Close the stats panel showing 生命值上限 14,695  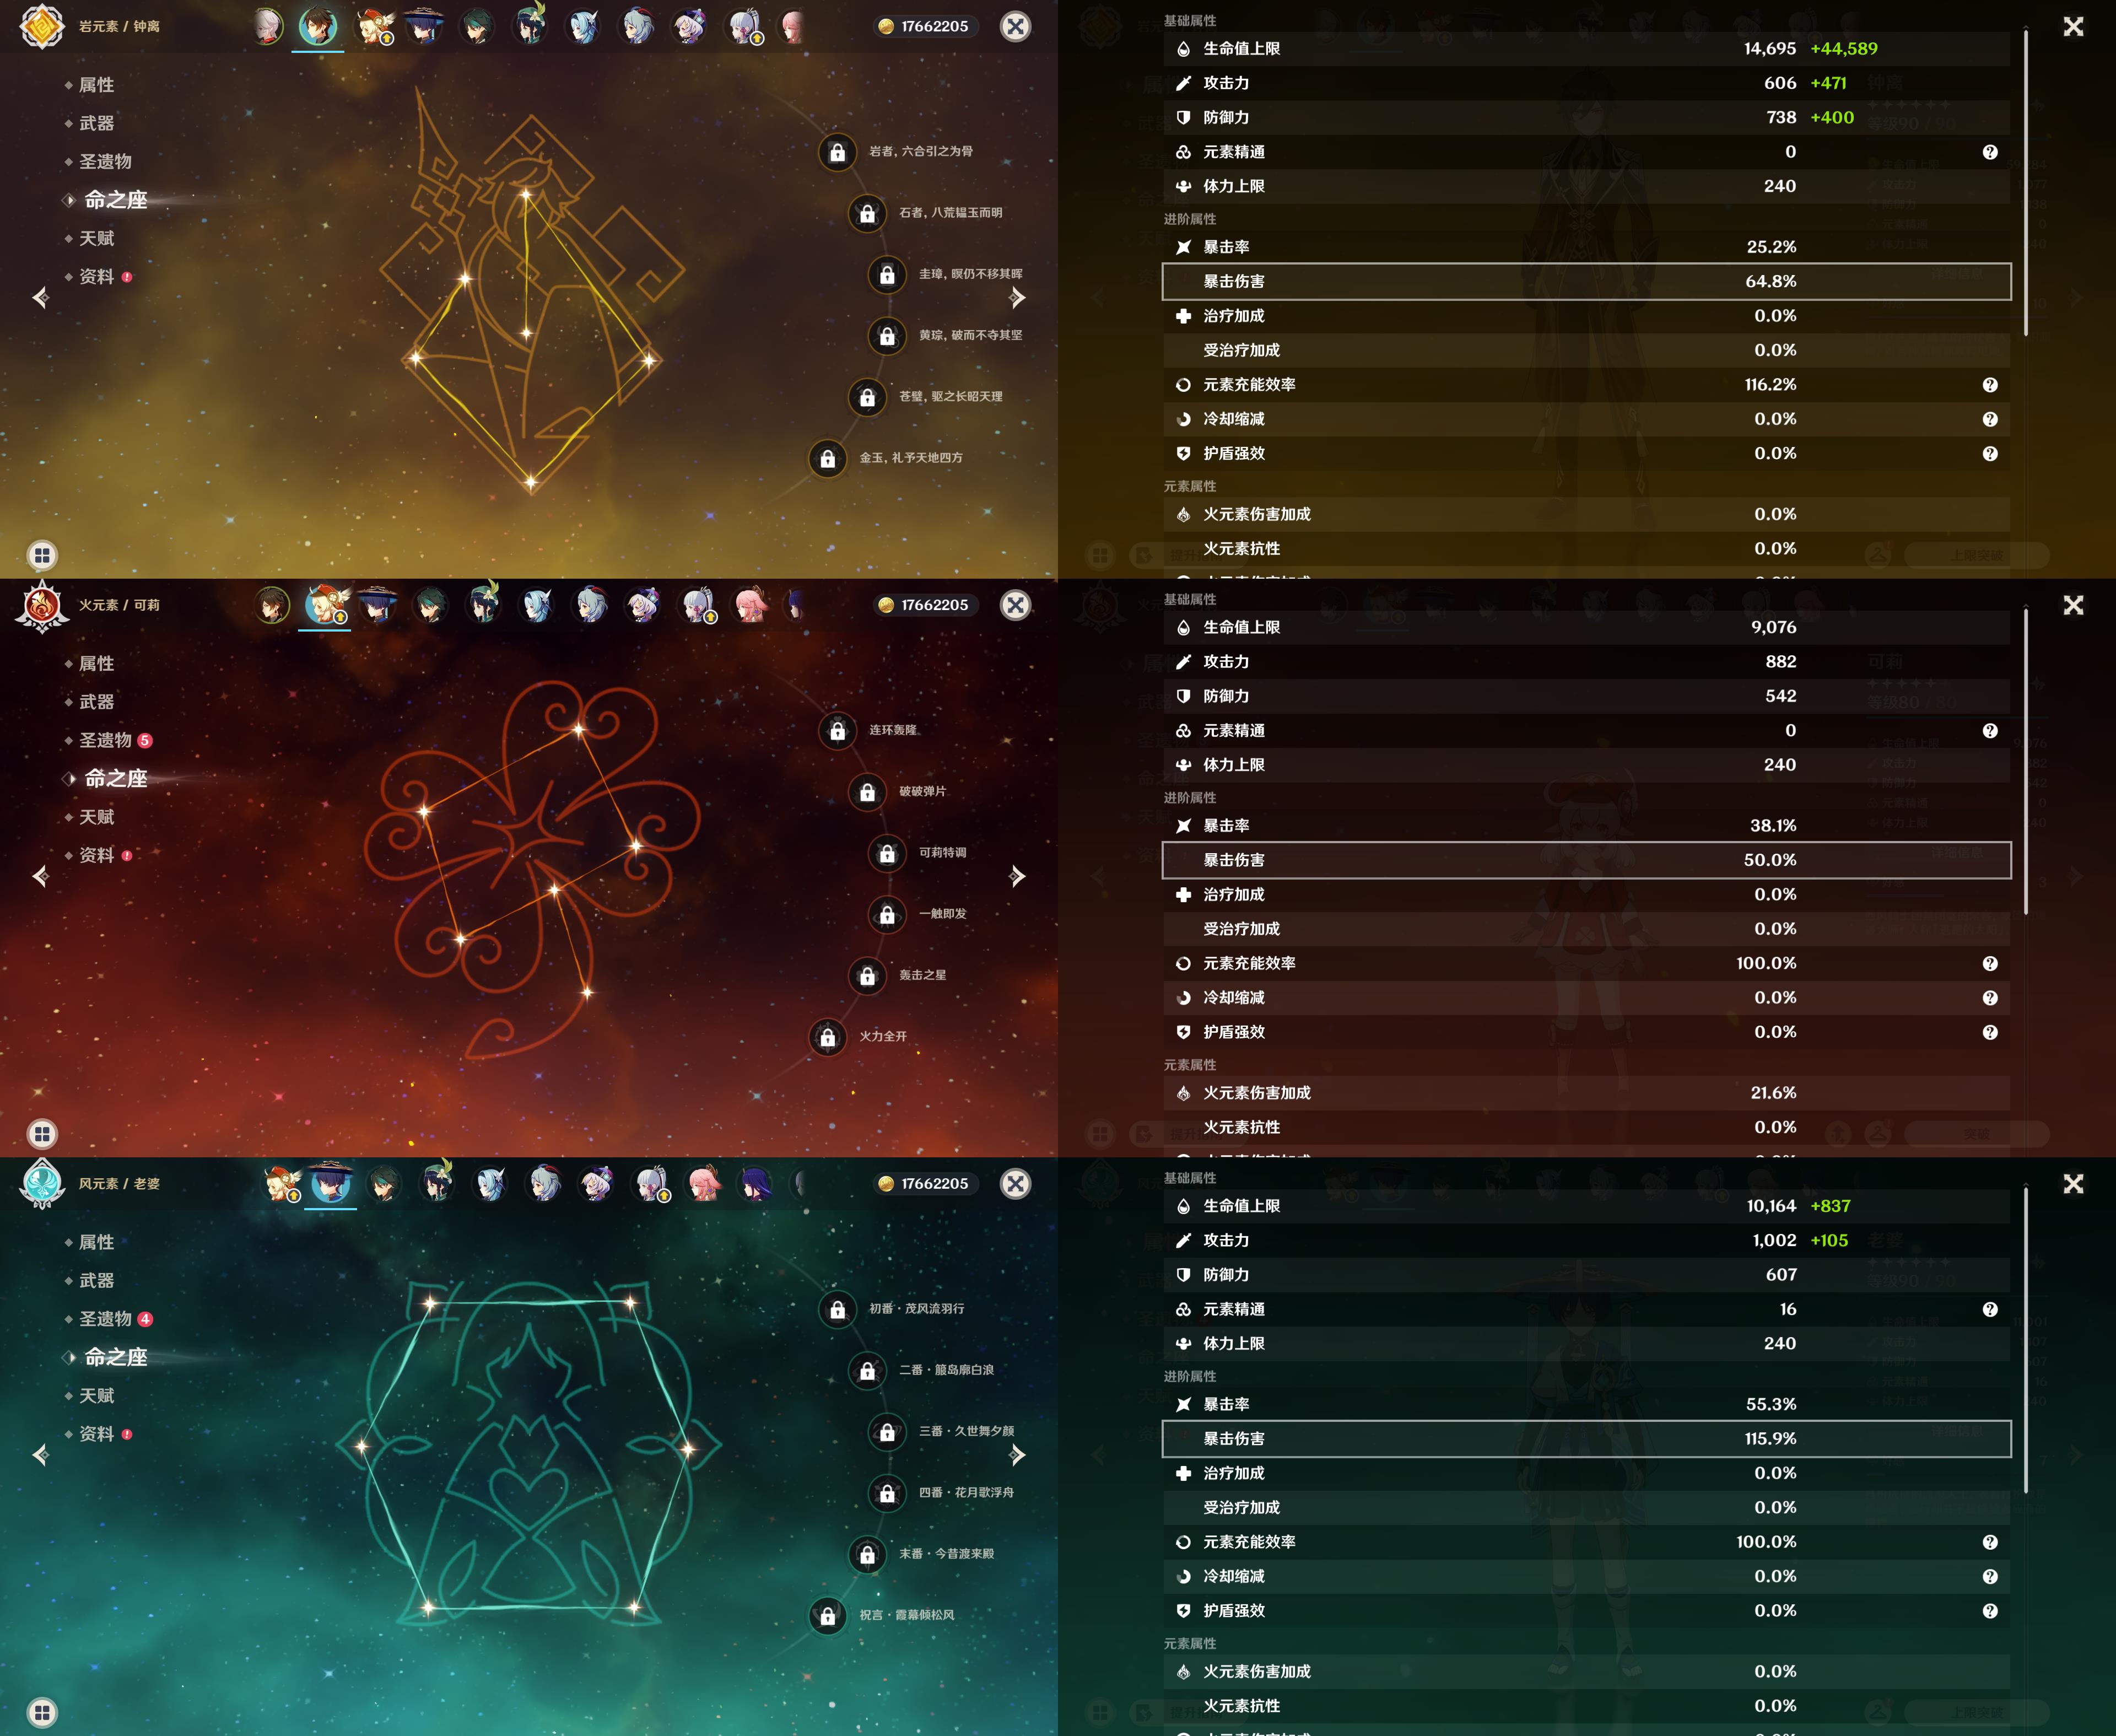(2073, 26)
